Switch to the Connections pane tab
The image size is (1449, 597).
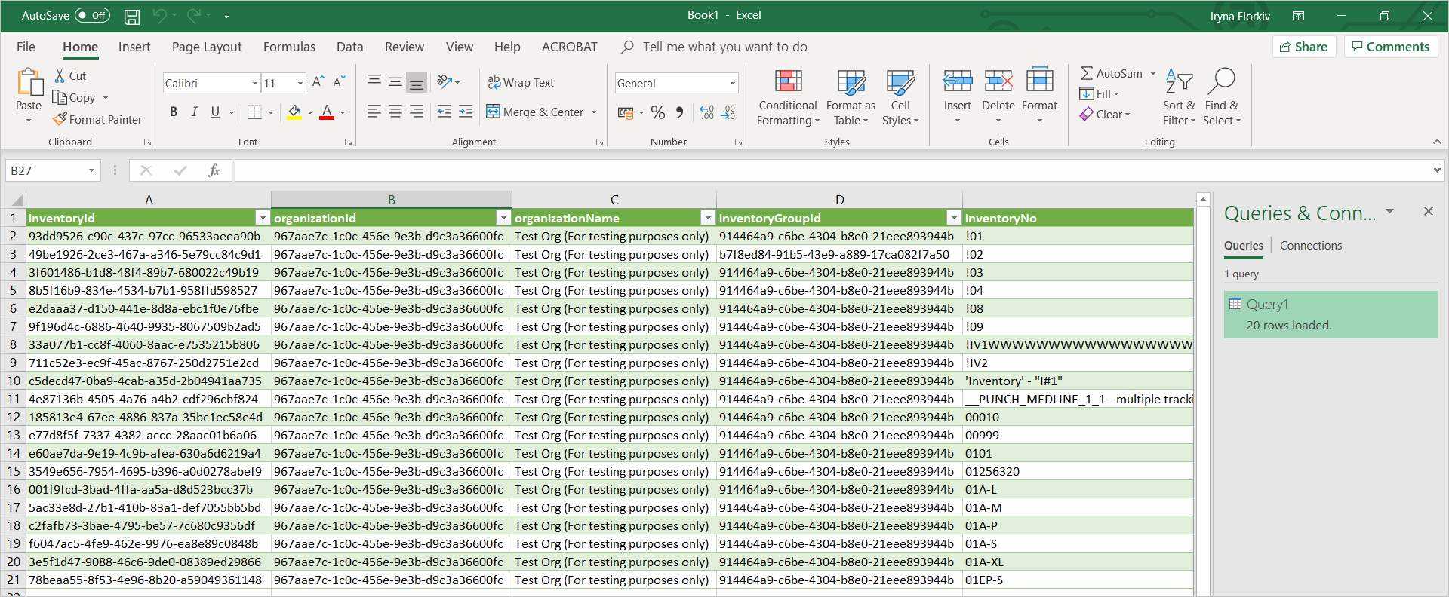pyautogui.click(x=1311, y=246)
